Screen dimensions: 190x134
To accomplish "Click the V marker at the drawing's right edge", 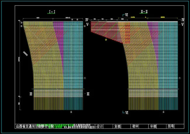I will (183, 25).
